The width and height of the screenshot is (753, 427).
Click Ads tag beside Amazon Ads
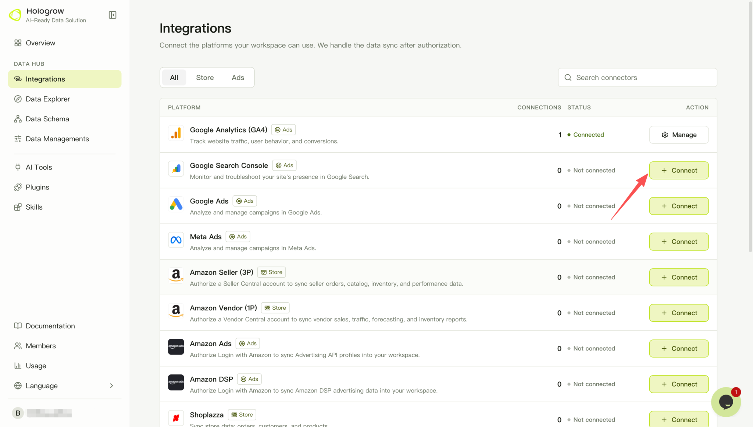click(248, 344)
